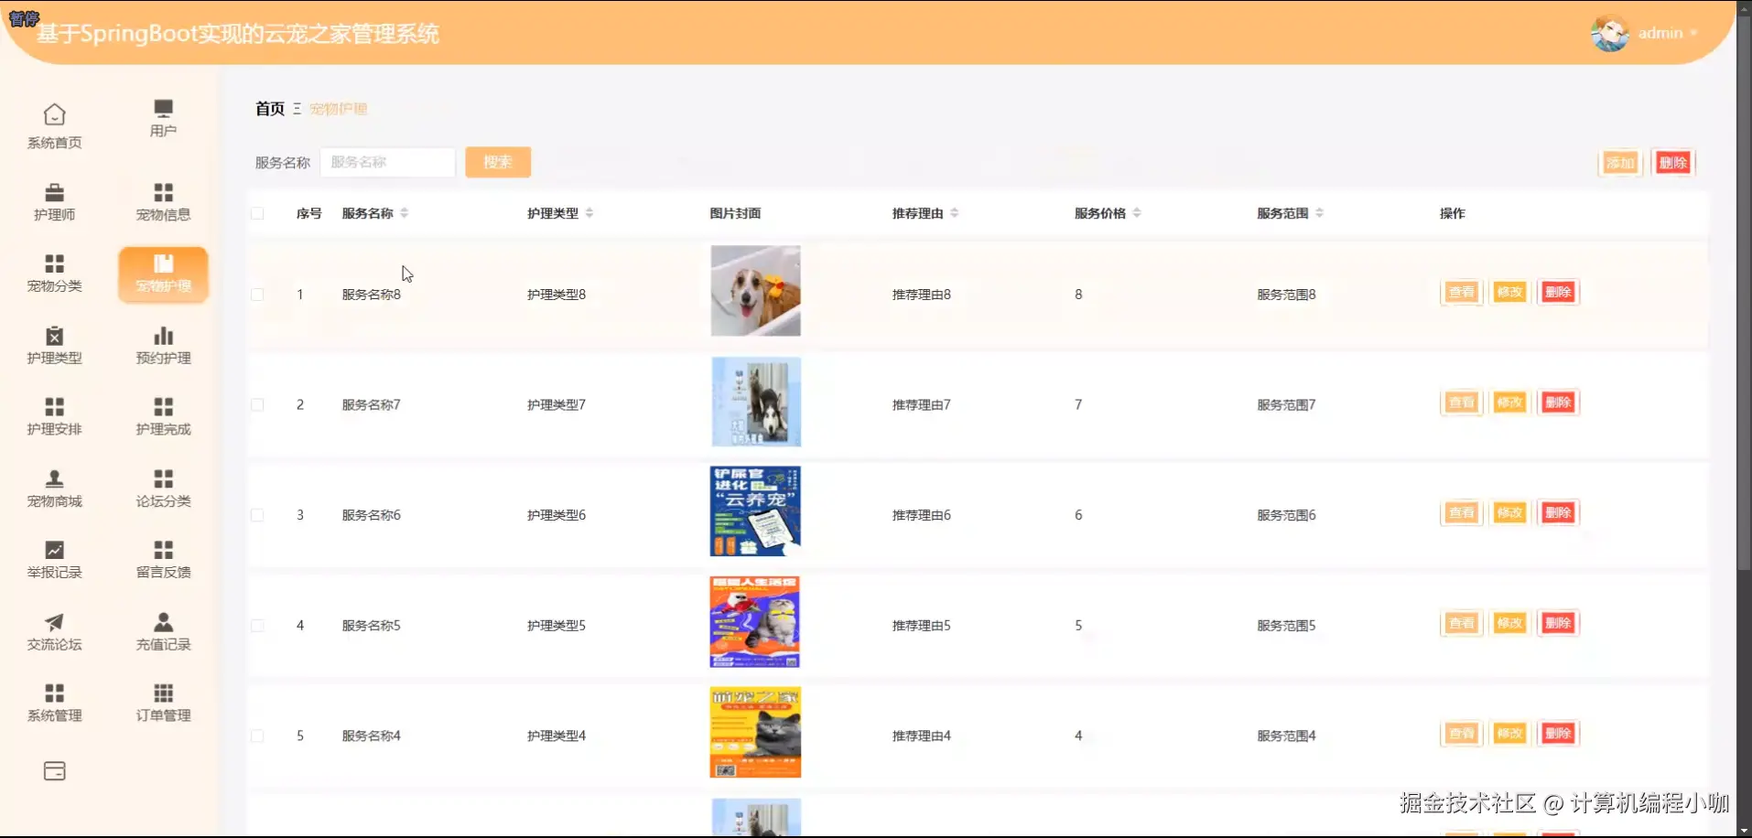This screenshot has width=1752, height=838.
Task: Edit (修改) the 服务名称4 row
Action: click(1509, 734)
